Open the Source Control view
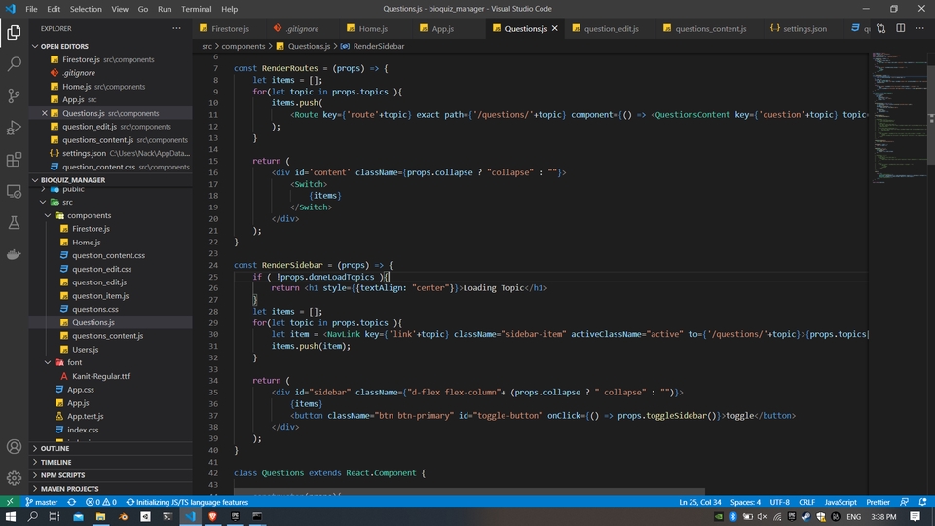The image size is (935, 526). pos(14,95)
